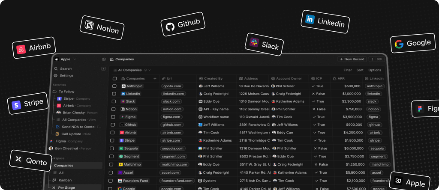Click the Stripe logo badge
Image resolution: width=439 pixels, height=190 pixels.
point(28,104)
